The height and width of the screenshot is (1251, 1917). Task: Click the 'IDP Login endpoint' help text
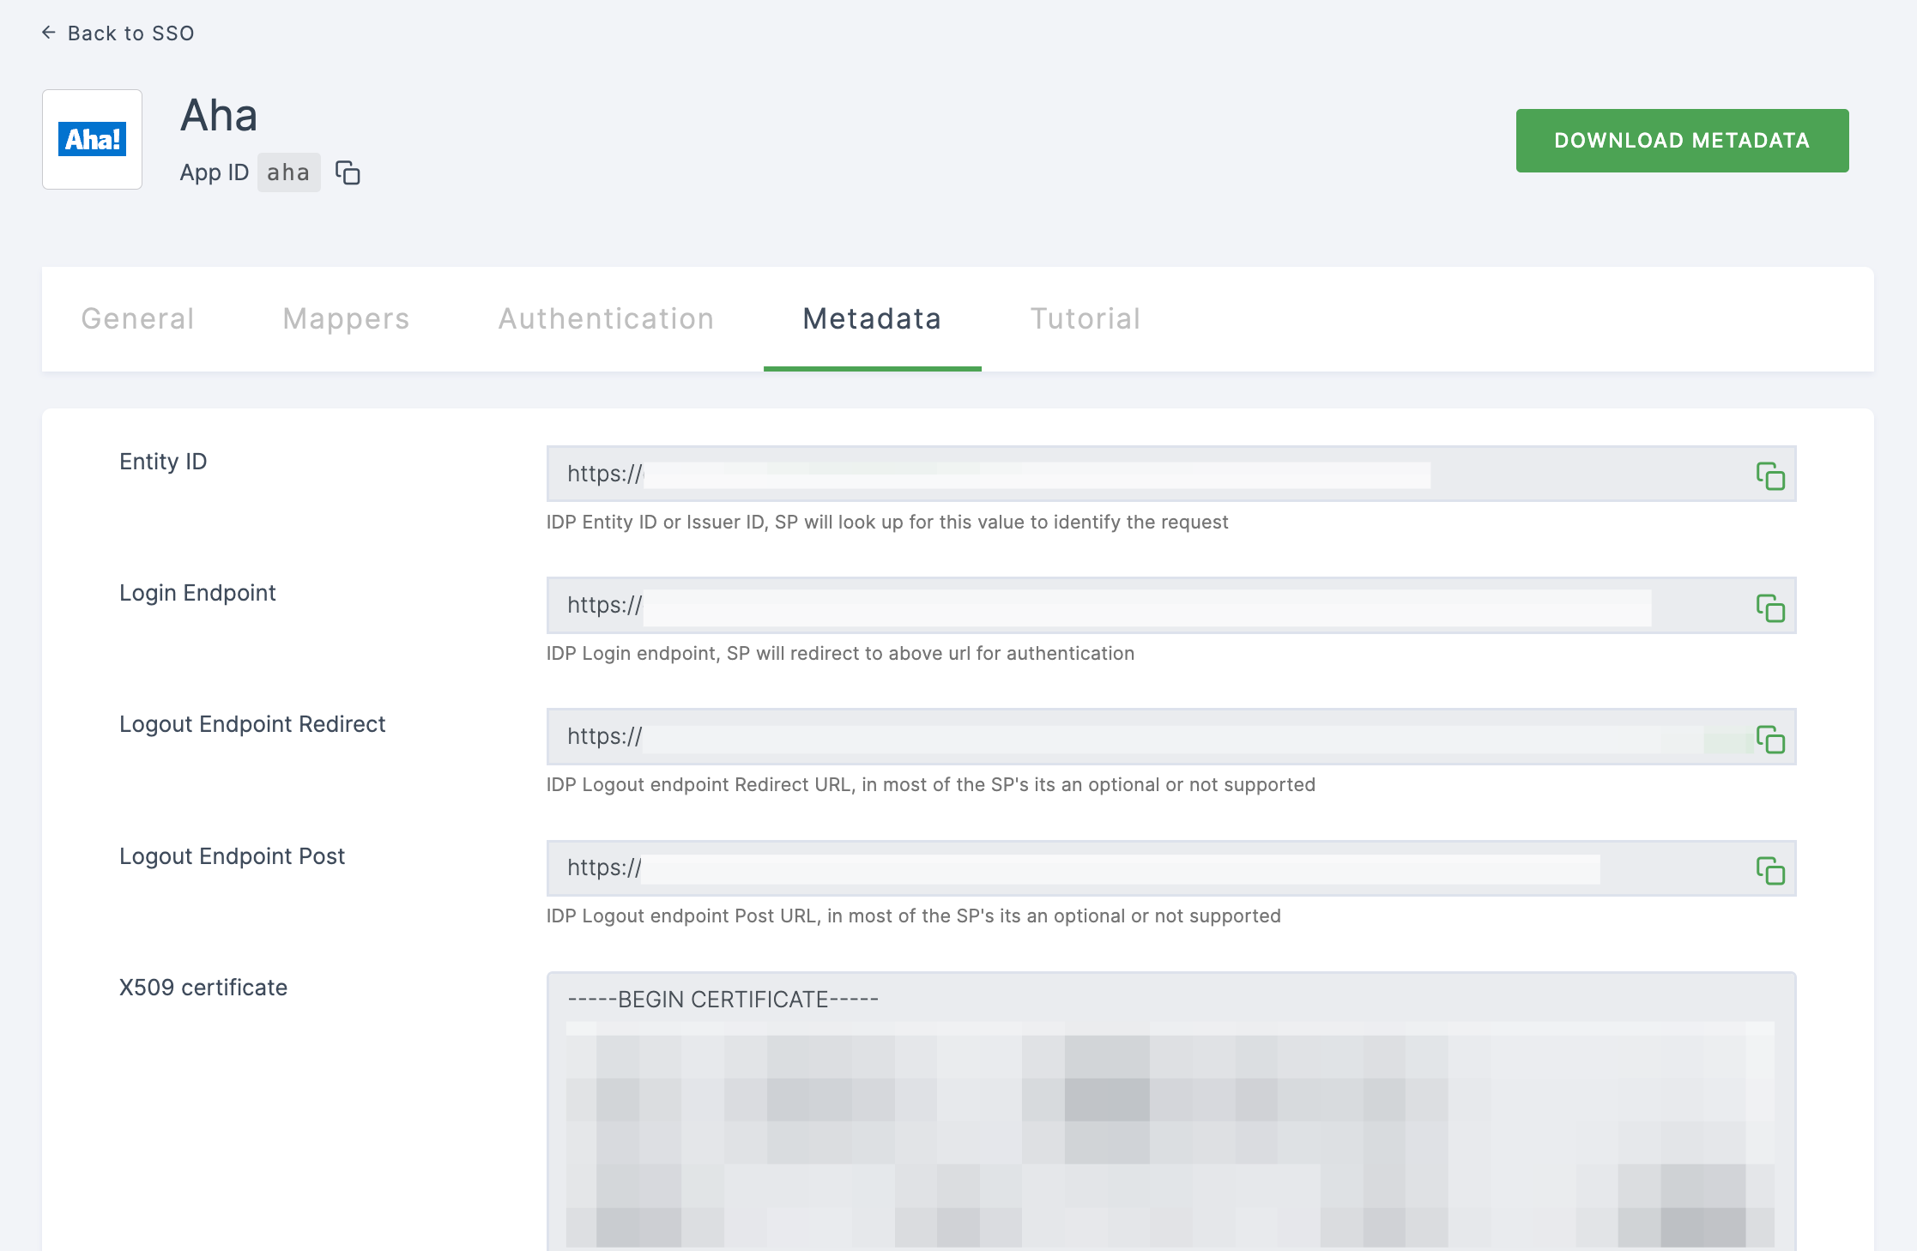click(840, 653)
